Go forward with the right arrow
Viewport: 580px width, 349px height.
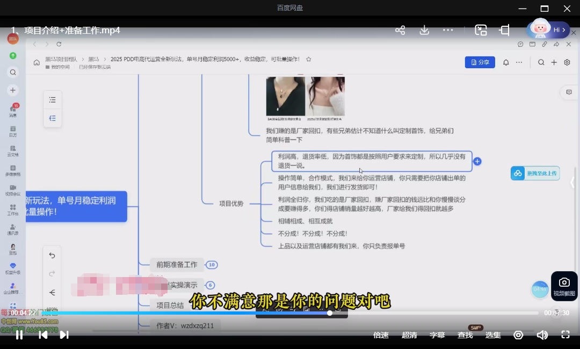(x=47, y=44)
